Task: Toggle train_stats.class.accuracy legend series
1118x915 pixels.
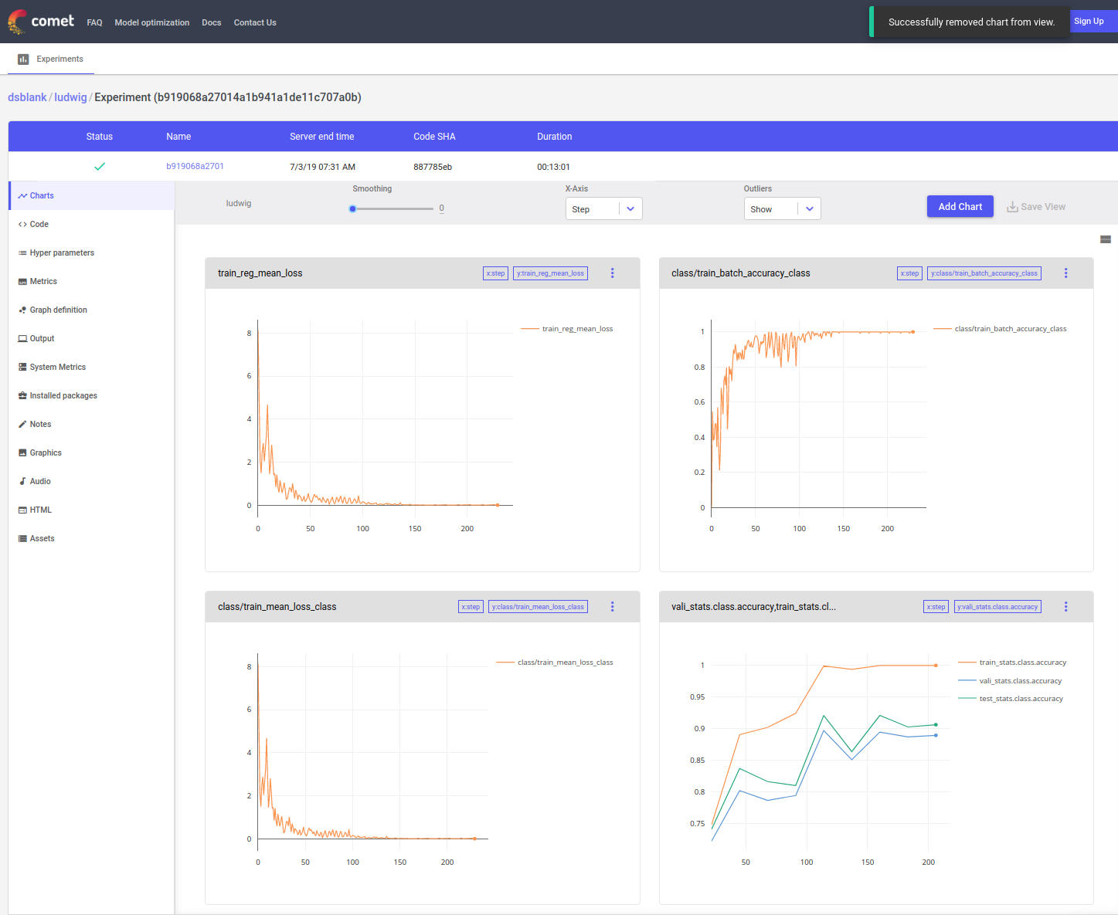Action: [1022, 663]
